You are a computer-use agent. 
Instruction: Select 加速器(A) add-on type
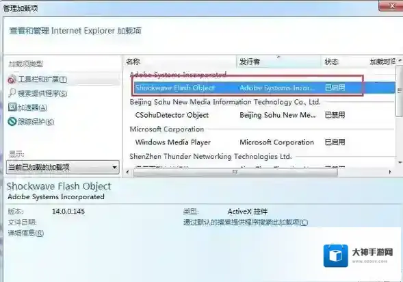pyautogui.click(x=32, y=107)
